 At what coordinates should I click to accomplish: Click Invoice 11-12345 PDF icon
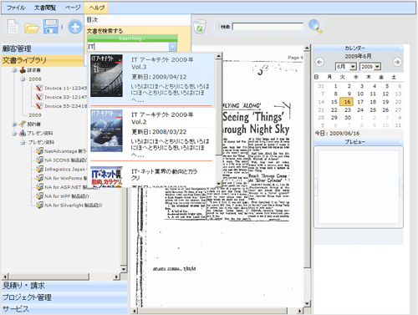coord(39,88)
